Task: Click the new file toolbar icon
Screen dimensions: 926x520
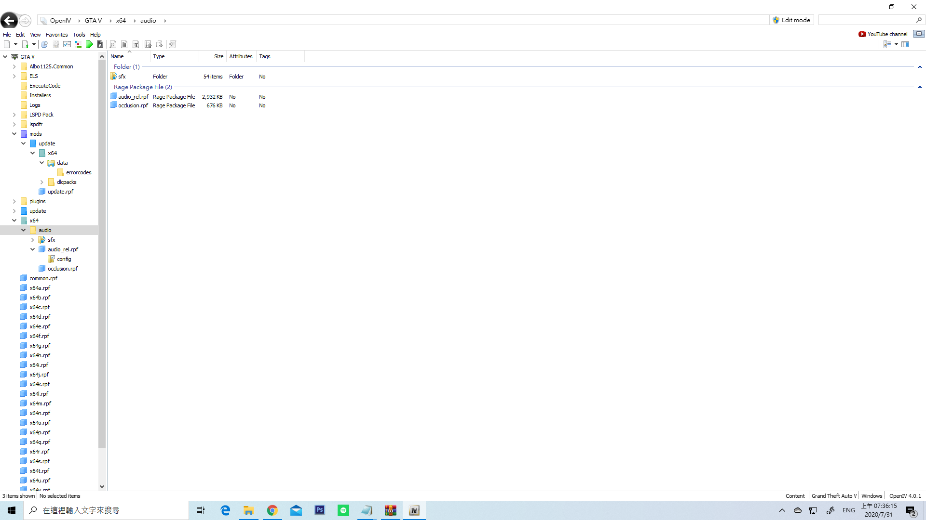Action: click(x=7, y=44)
